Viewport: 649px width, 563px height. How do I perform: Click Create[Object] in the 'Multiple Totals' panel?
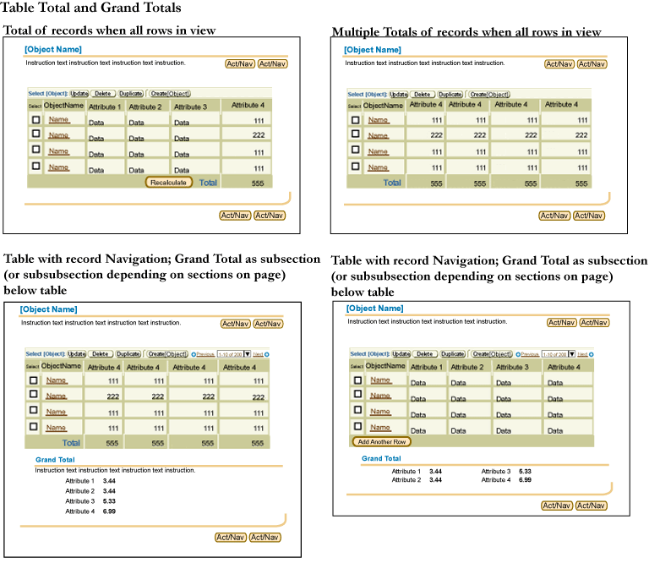(x=489, y=95)
